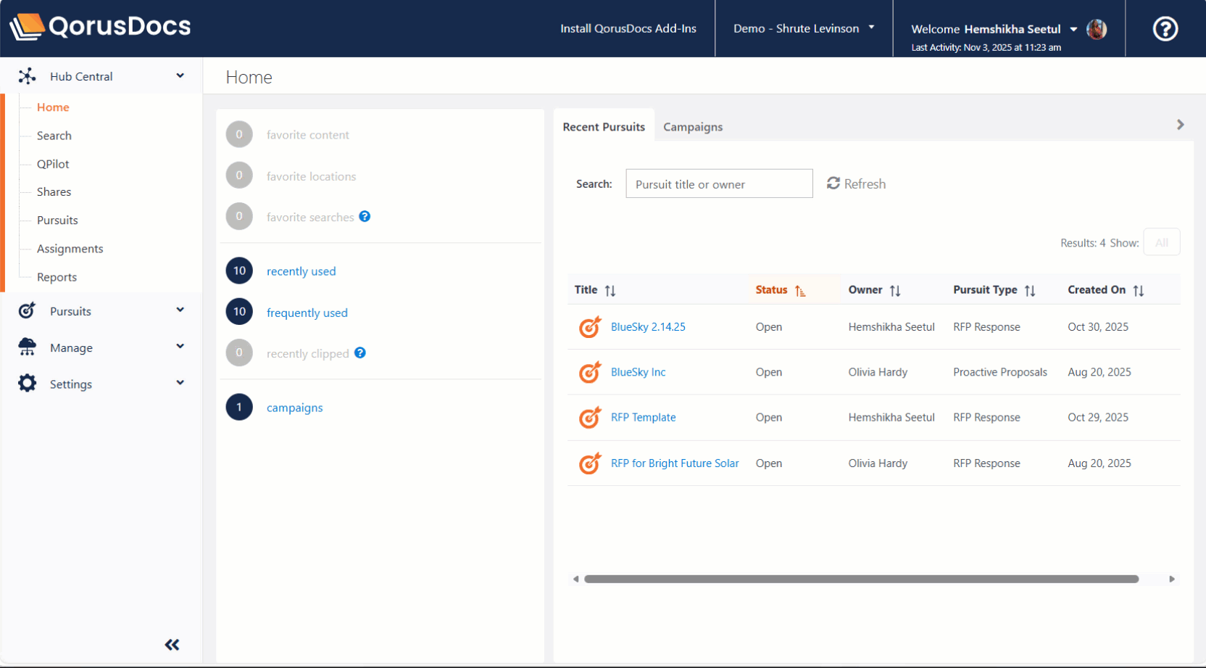Click the horizontal scrollbar under pursuits table
This screenshot has width=1206, height=668.
pos(861,579)
